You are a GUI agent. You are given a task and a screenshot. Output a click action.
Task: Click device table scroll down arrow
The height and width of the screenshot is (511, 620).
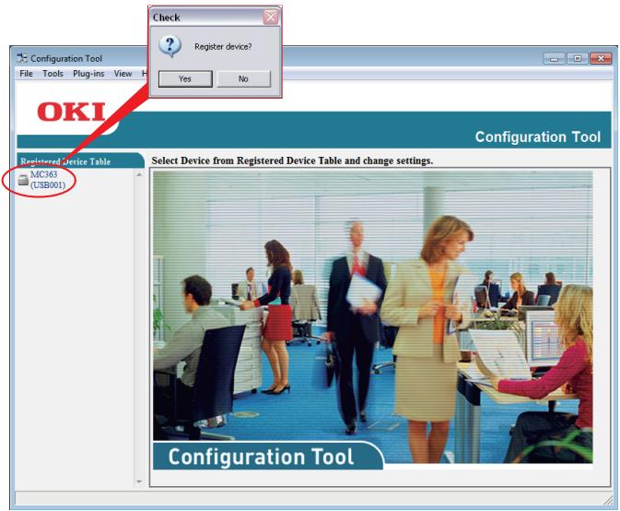139,481
